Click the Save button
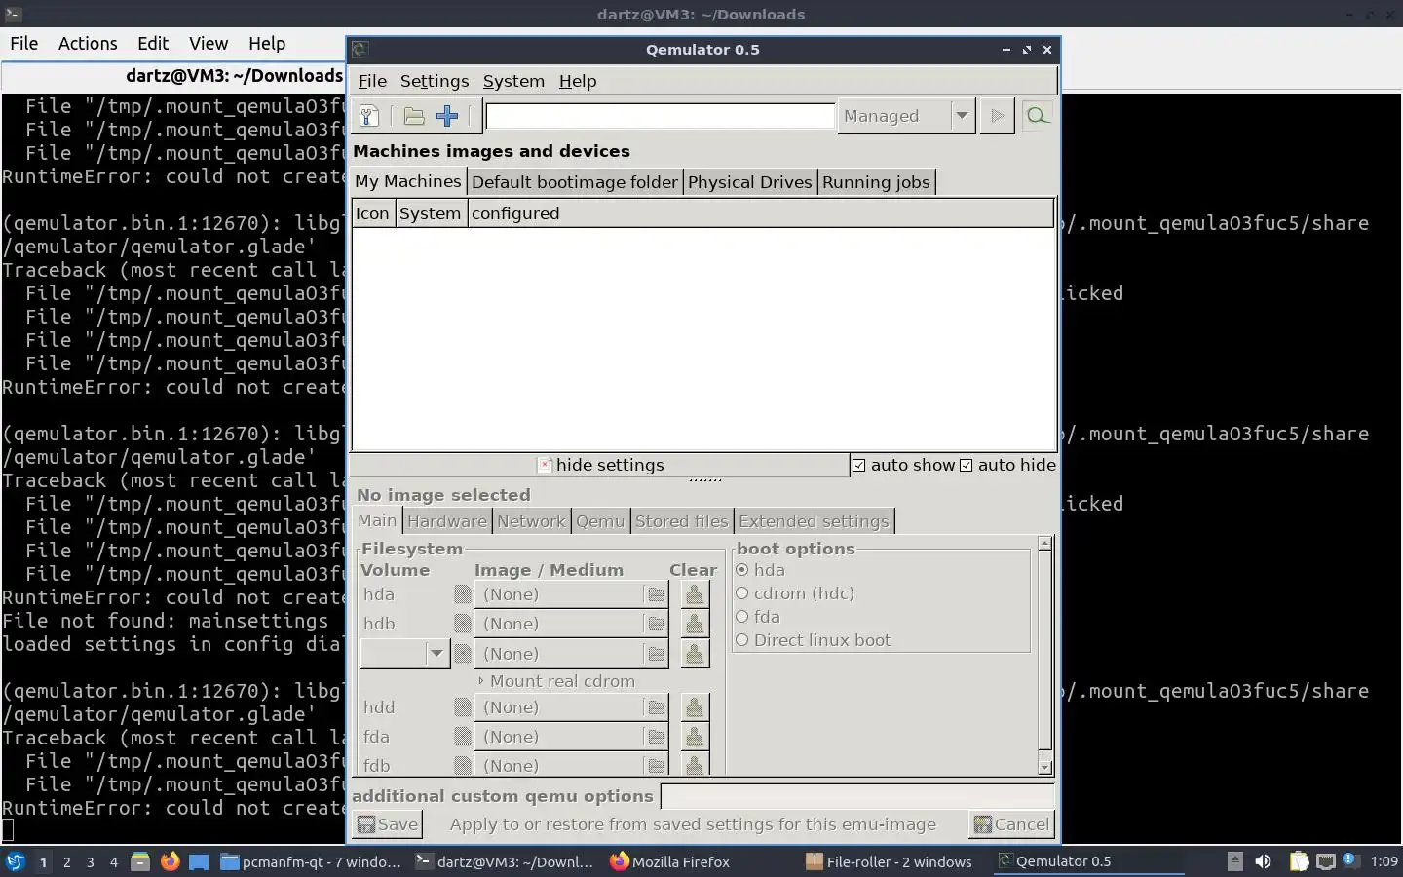The height and width of the screenshot is (877, 1403). pyautogui.click(x=388, y=824)
